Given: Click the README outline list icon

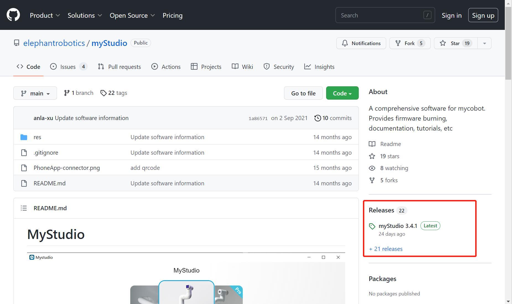Looking at the screenshot, I should pos(24,208).
